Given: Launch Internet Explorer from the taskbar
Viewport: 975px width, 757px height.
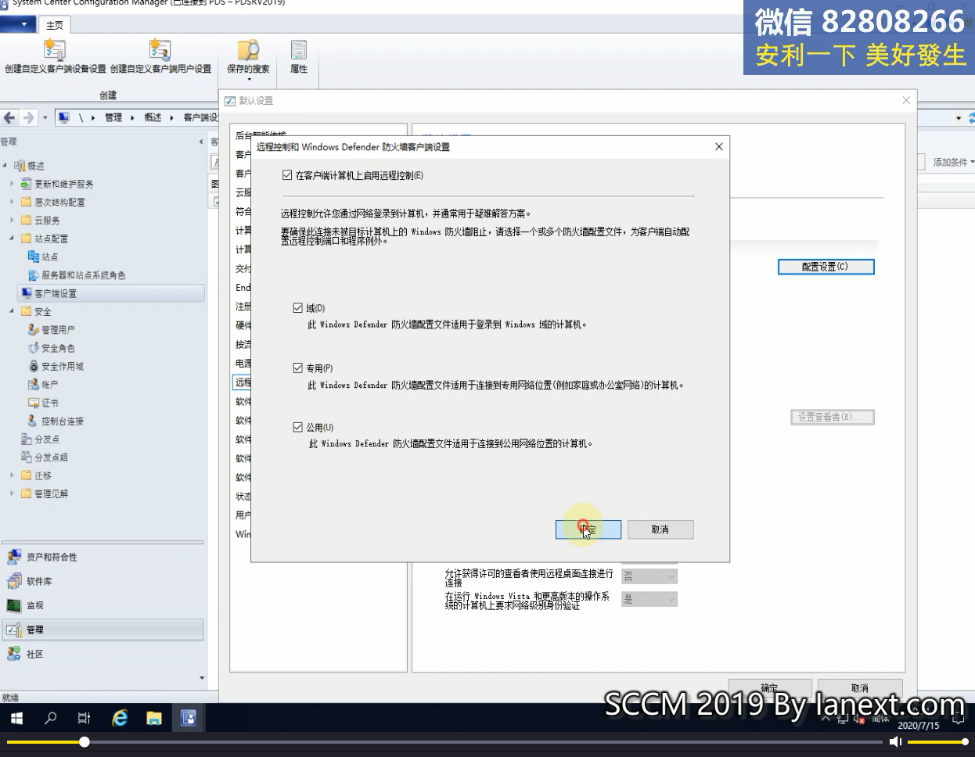Looking at the screenshot, I should coord(120,718).
